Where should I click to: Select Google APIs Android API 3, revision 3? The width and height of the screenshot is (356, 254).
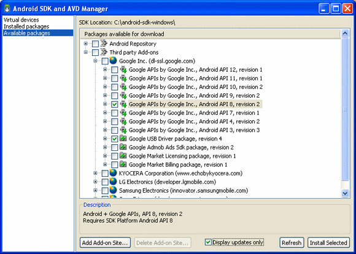tap(194, 130)
